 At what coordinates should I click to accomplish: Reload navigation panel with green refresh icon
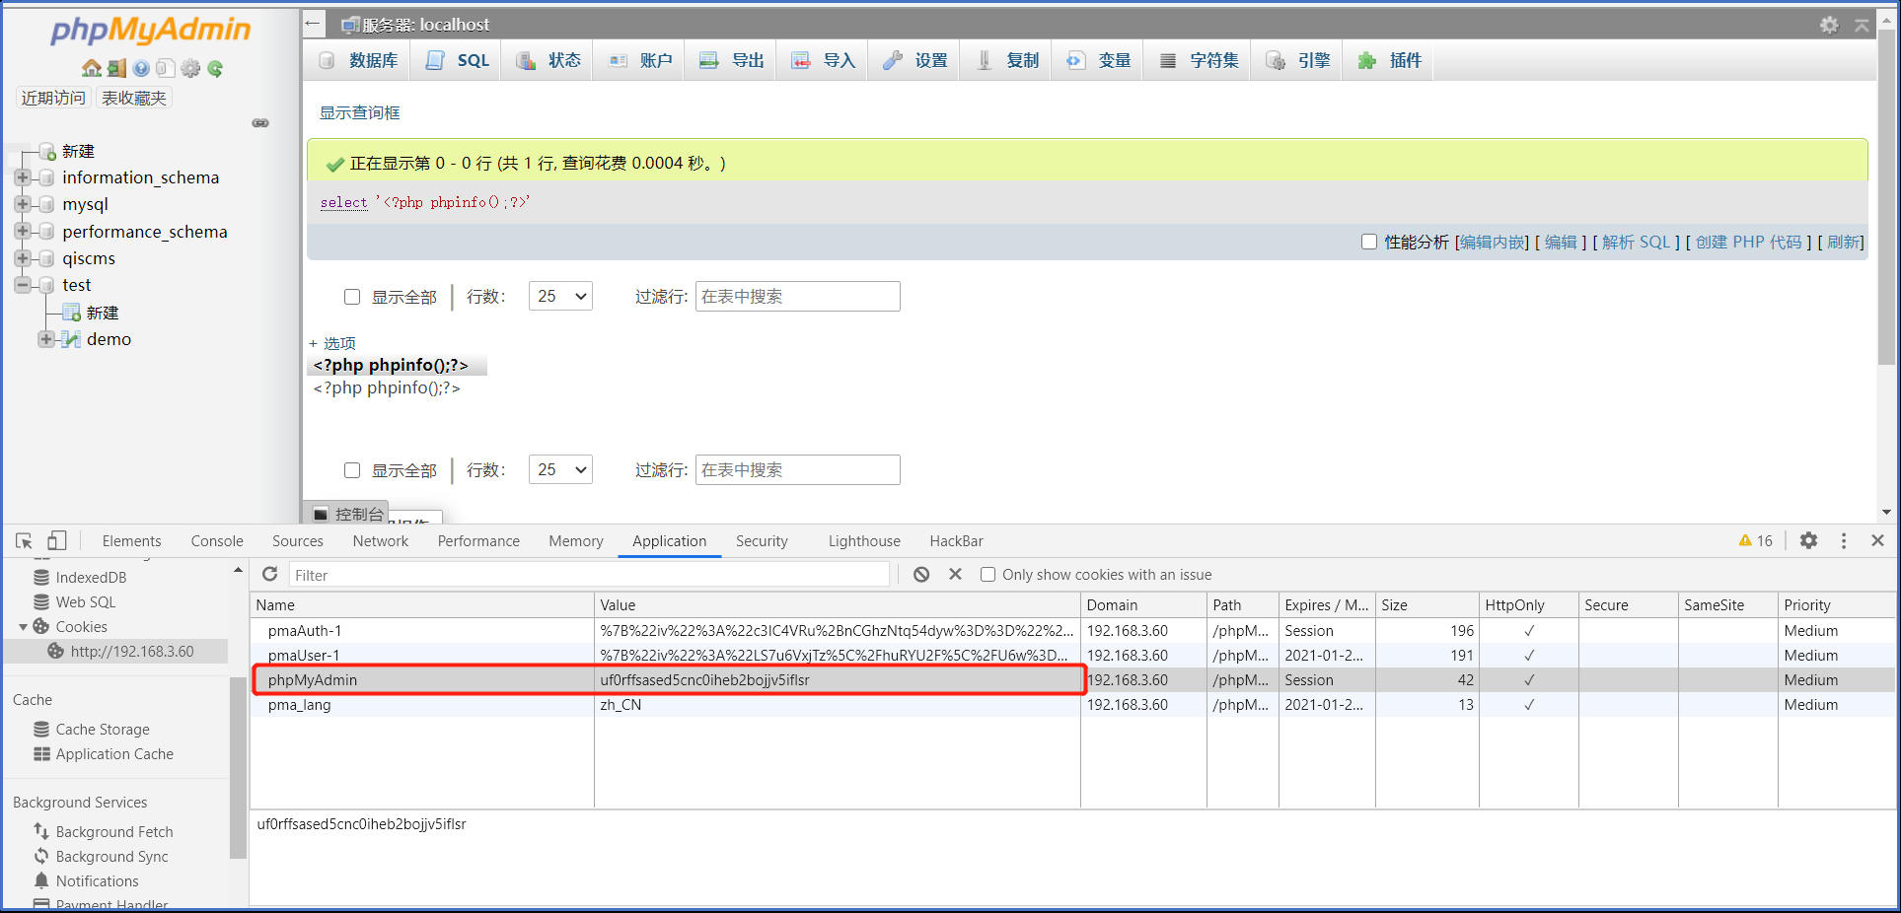pyautogui.click(x=215, y=68)
